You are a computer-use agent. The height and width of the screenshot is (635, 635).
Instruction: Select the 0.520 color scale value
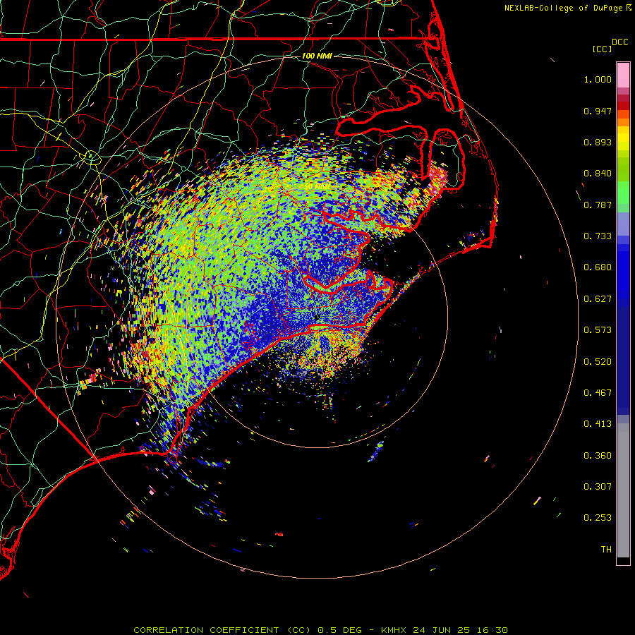pyautogui.click(x=598, y=362)
